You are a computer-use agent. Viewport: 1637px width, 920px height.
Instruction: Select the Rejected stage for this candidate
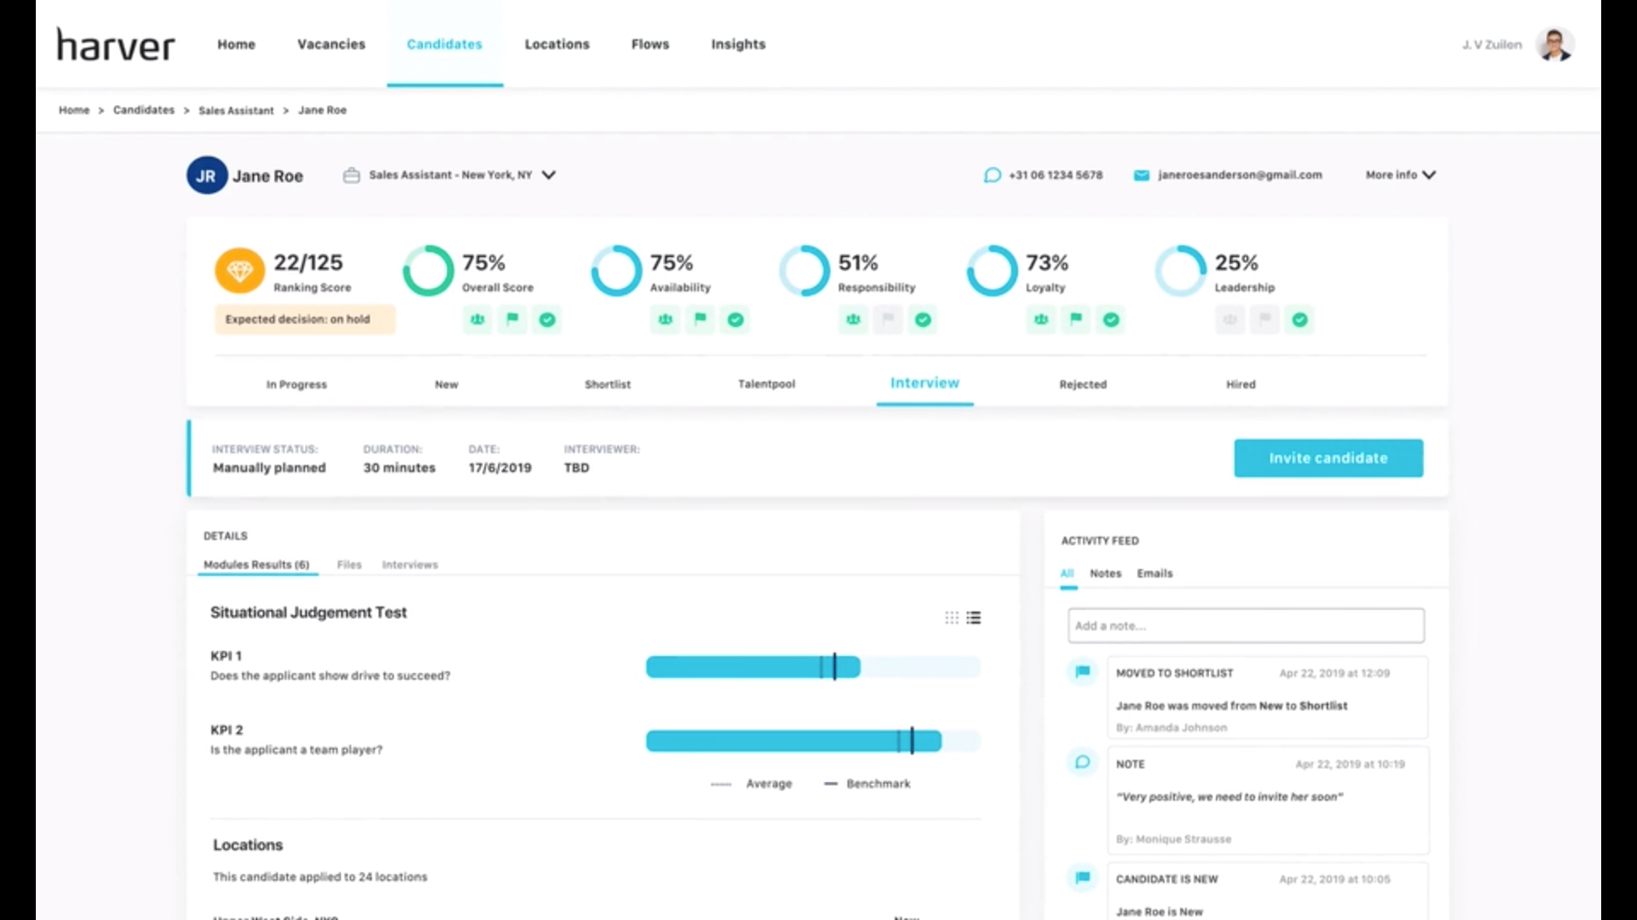tap(1083, 384)
